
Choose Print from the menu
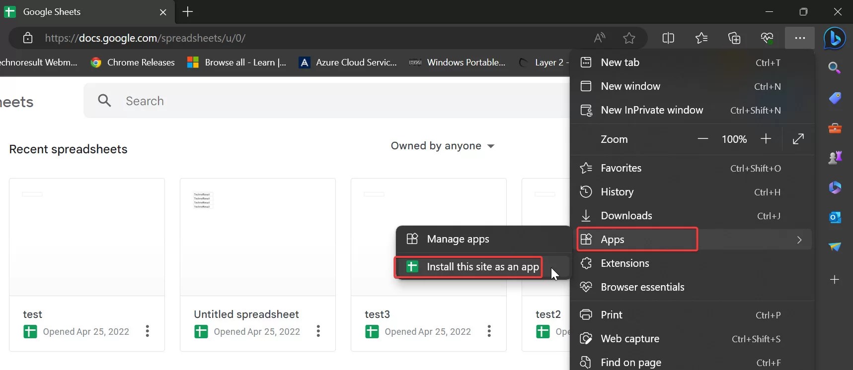click(692, 315)
